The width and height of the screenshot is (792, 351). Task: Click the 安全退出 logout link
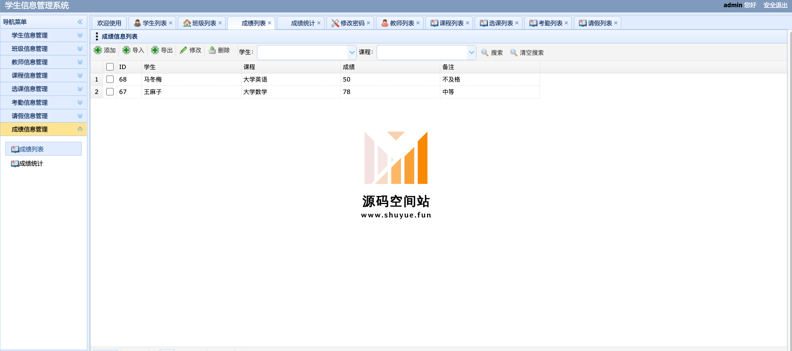pos(775,5)
